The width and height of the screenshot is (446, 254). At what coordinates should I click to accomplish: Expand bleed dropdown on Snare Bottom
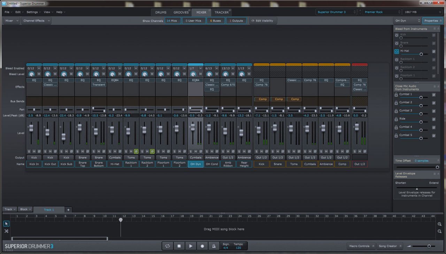pos(103,68)
